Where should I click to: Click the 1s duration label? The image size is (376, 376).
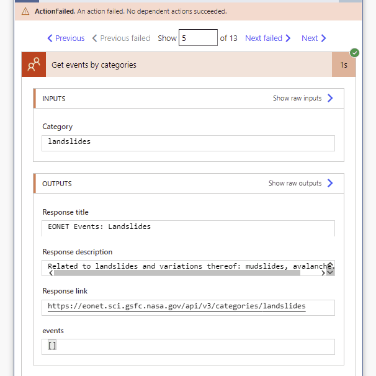pos(344,65)
